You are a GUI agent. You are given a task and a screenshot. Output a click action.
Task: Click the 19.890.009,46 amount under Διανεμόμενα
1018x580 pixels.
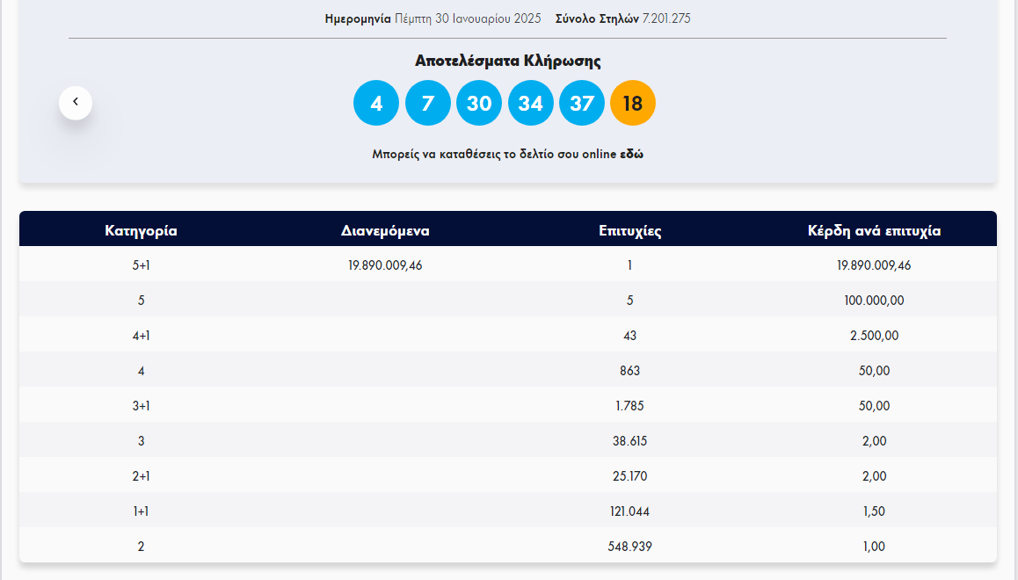pyautogui.click(x=385, y=265)
